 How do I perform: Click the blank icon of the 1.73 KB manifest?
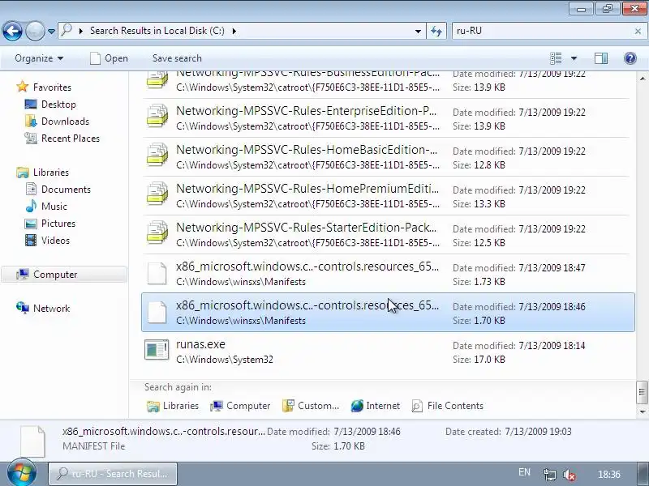pyautogui.click(x=157, y=273)
